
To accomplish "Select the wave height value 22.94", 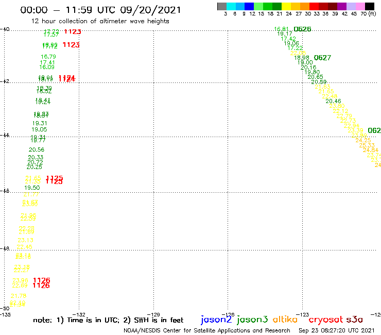I will tap(352, 126).
